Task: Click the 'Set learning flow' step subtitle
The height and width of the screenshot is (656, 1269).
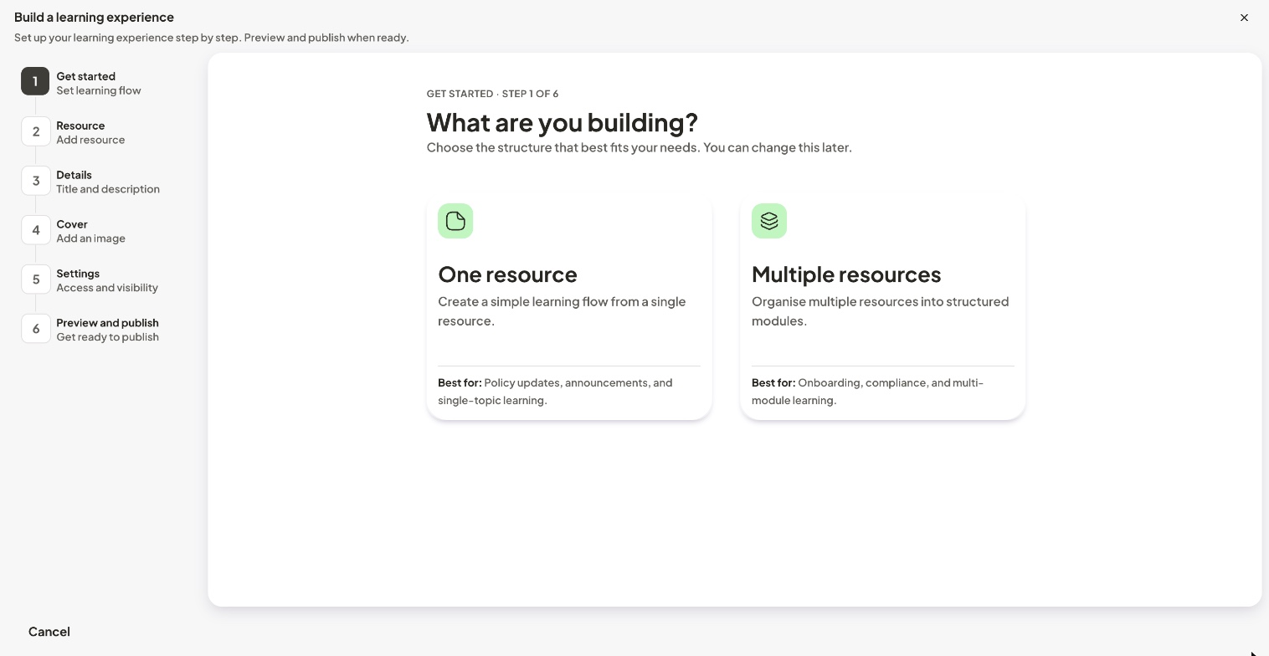Action: (x=99, y=90)
